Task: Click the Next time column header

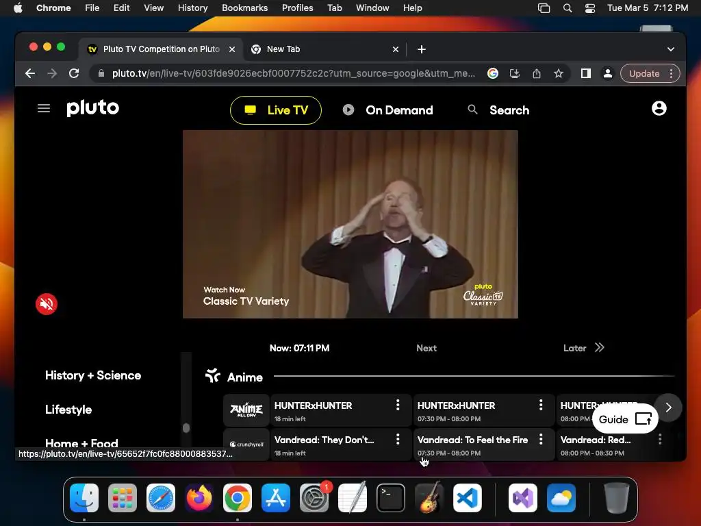Action: click(426, 348)
